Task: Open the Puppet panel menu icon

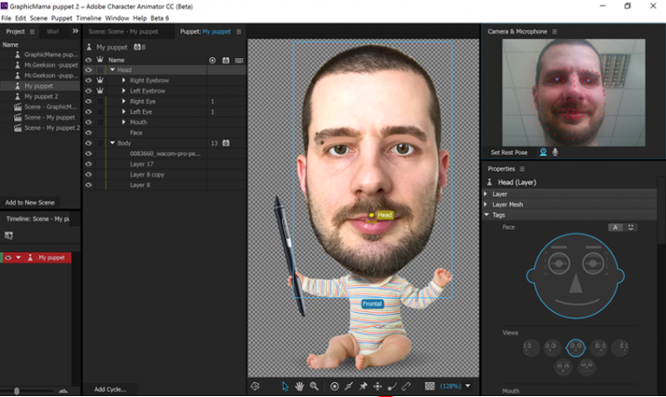Action: click(238, 31)
